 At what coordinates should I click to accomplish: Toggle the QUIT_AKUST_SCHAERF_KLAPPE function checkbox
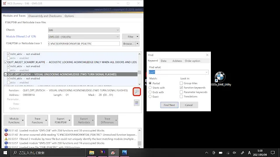(x=6, y=62)
